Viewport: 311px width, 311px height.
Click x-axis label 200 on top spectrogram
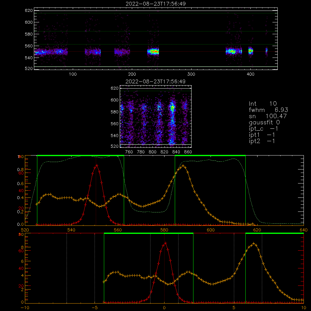[132, 74]
